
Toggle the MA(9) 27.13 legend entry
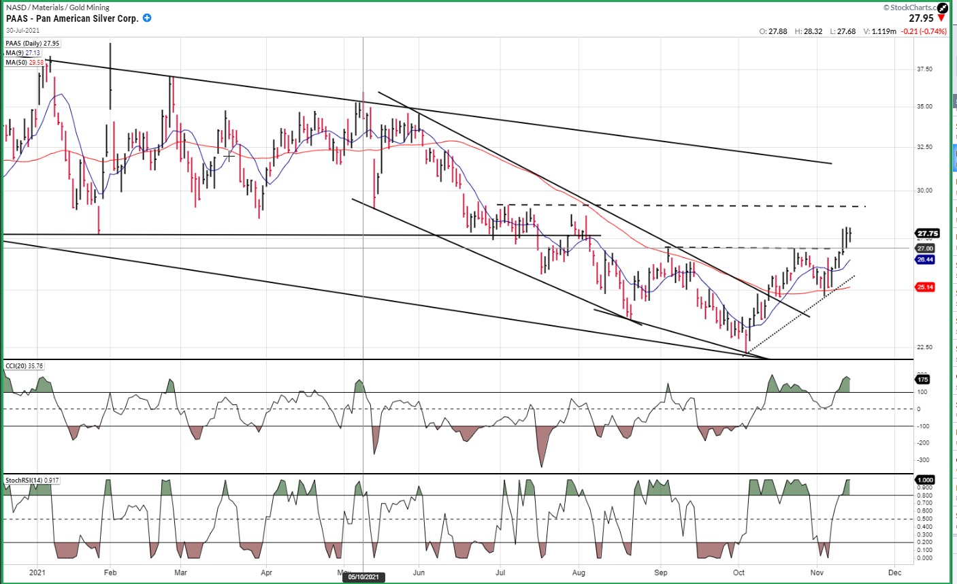tap(24, 53)
